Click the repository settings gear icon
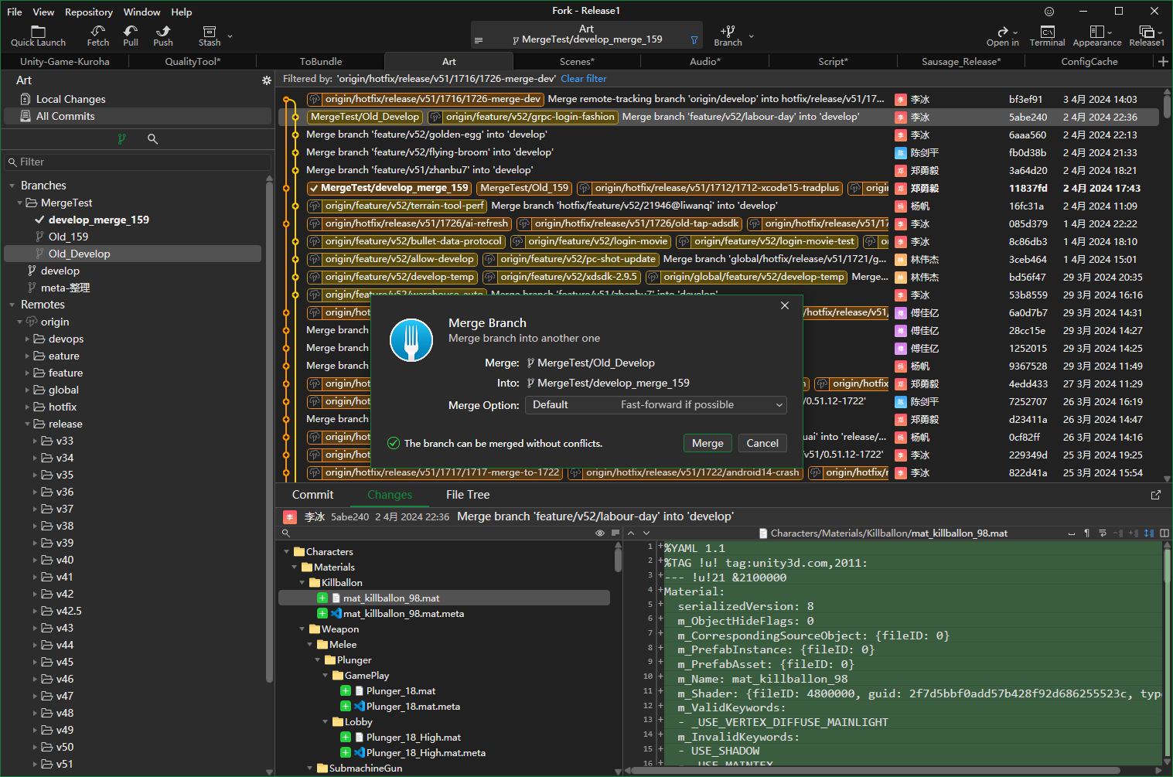The height and width of the screenshot is (777, 1173). [267, 80]
